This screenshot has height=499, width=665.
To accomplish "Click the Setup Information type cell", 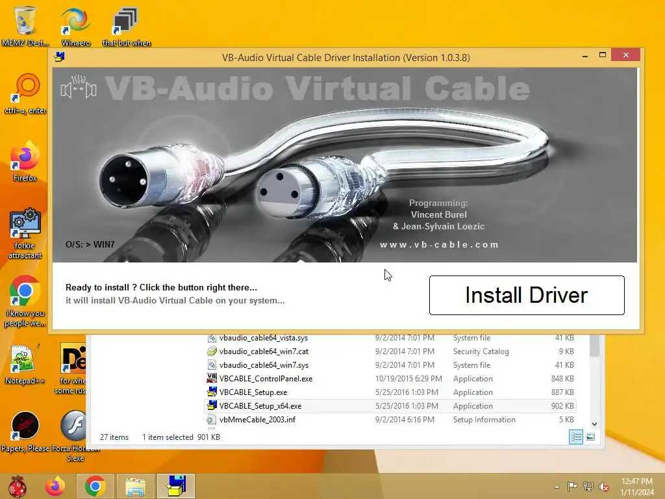I will (x=484, y=419).
